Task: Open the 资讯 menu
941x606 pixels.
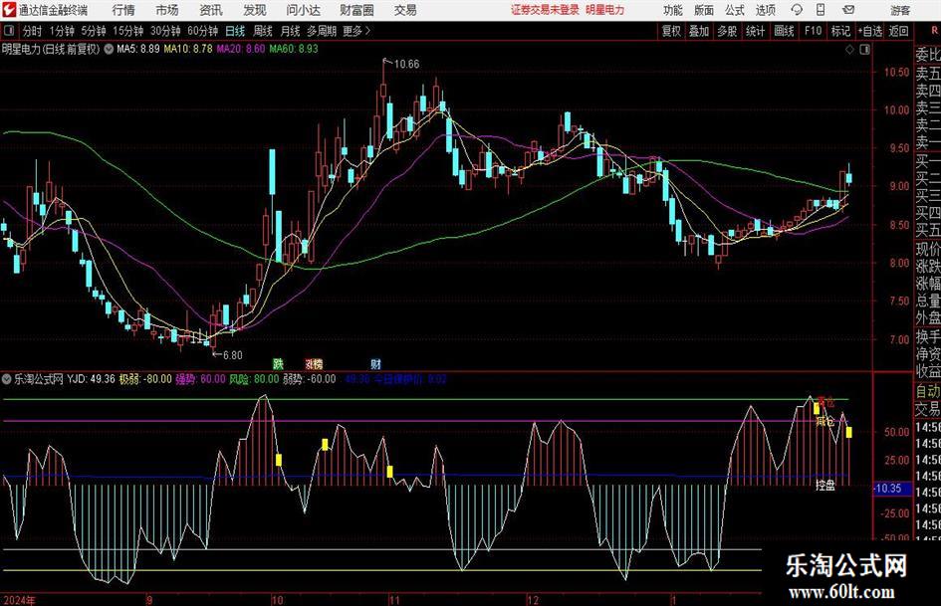Action: [211, 10]
